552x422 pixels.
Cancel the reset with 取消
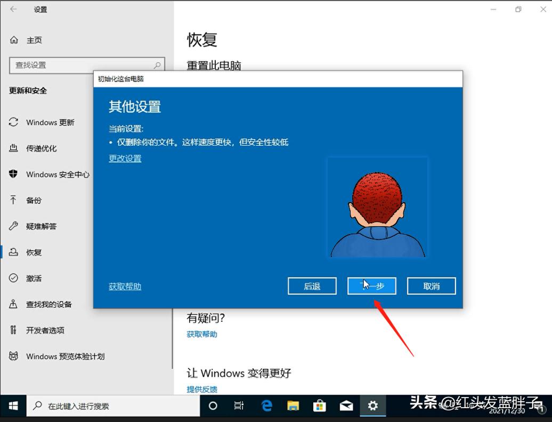[x=431, y=286]
